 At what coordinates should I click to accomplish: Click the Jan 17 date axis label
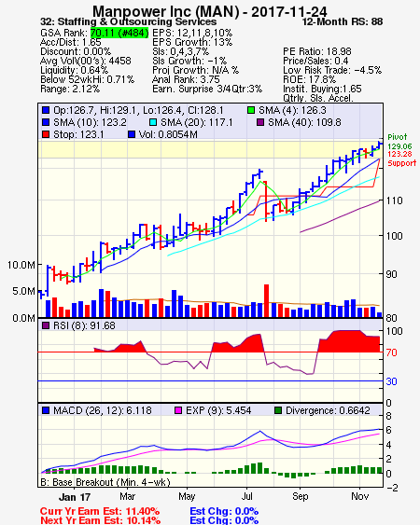pos(75,497)
